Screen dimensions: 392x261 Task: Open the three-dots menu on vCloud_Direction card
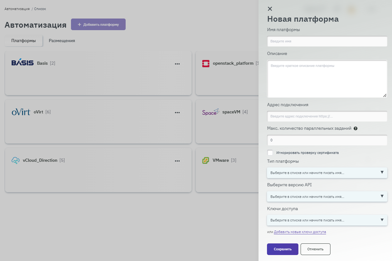pos(177,161)
